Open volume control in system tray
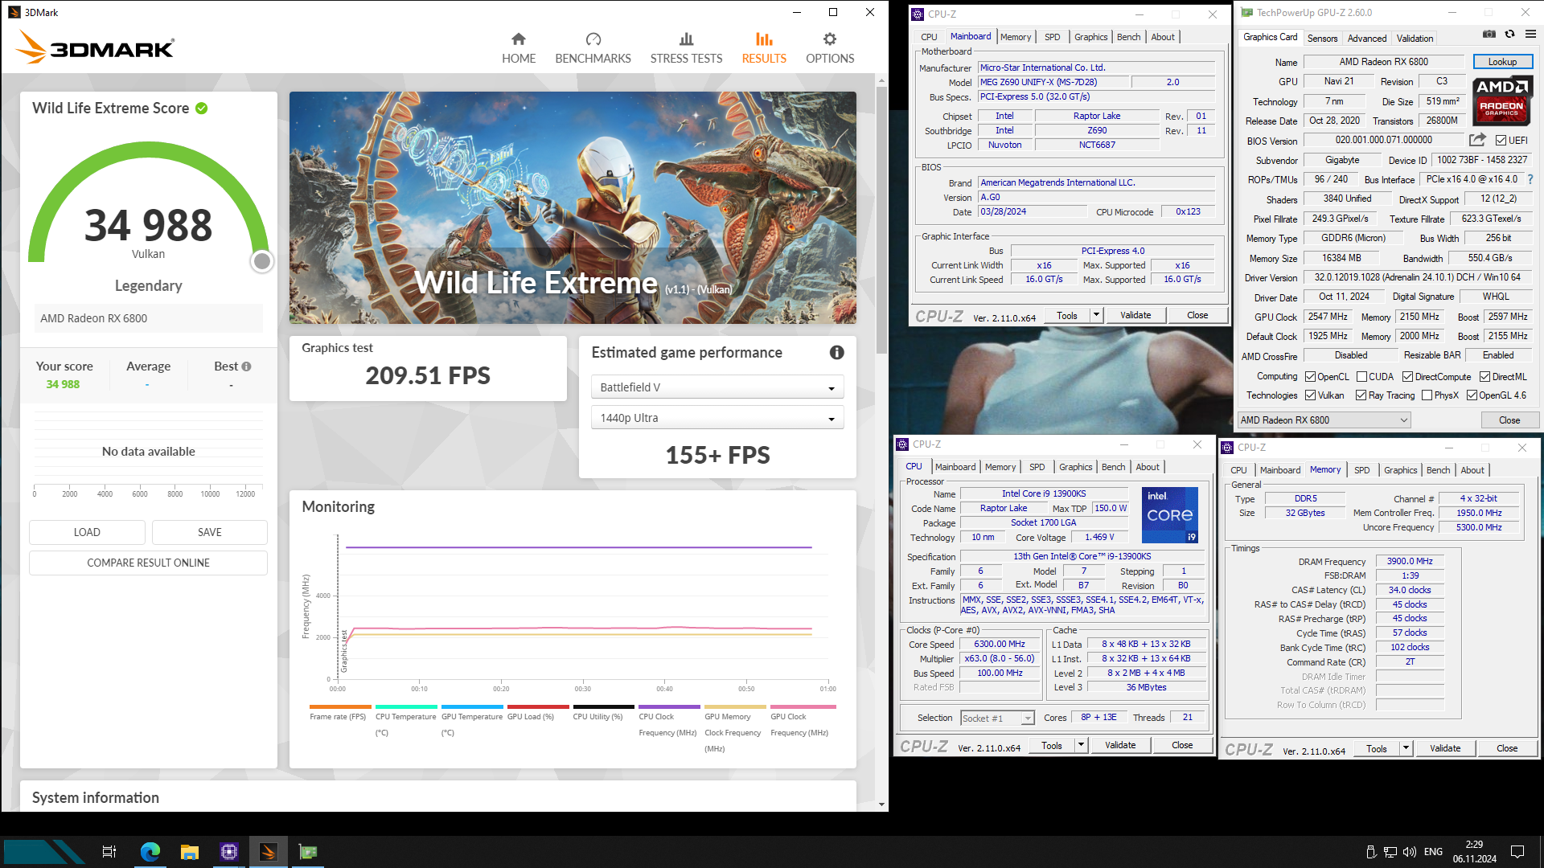Viewport: 1544px width, 868px height. point(1409,852)
